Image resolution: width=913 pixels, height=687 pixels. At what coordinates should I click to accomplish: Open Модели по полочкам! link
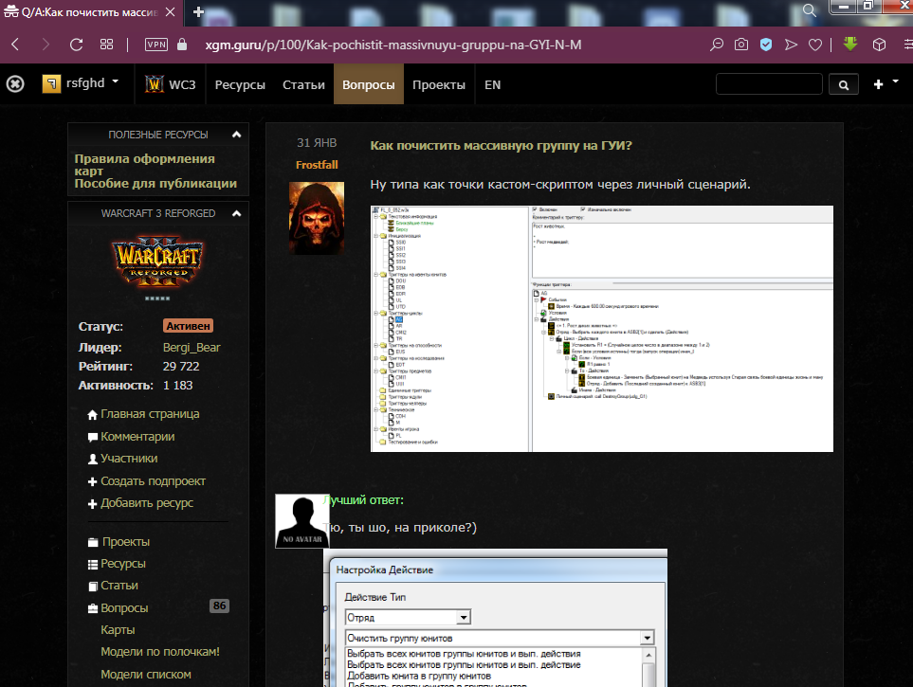click(x=160, y=652)
